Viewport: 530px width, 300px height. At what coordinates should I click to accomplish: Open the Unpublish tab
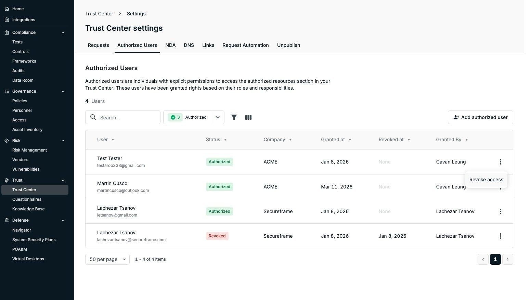tap(288, 45)
